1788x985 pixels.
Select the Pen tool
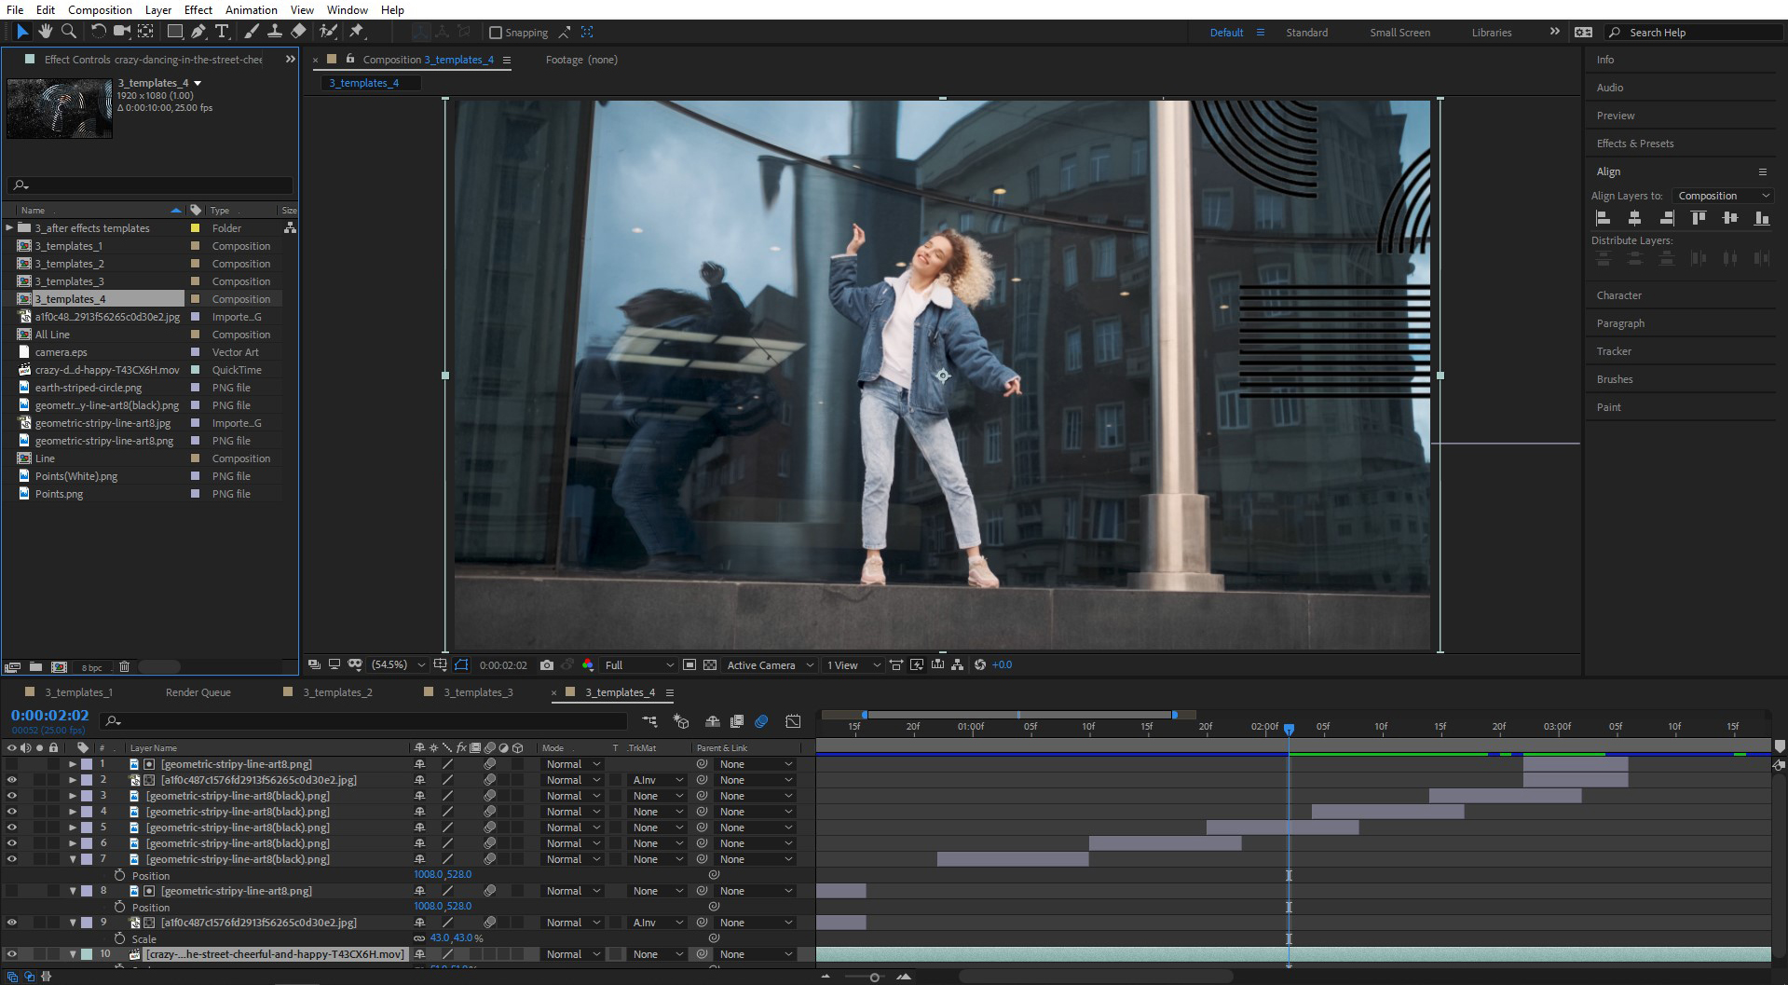198,31
